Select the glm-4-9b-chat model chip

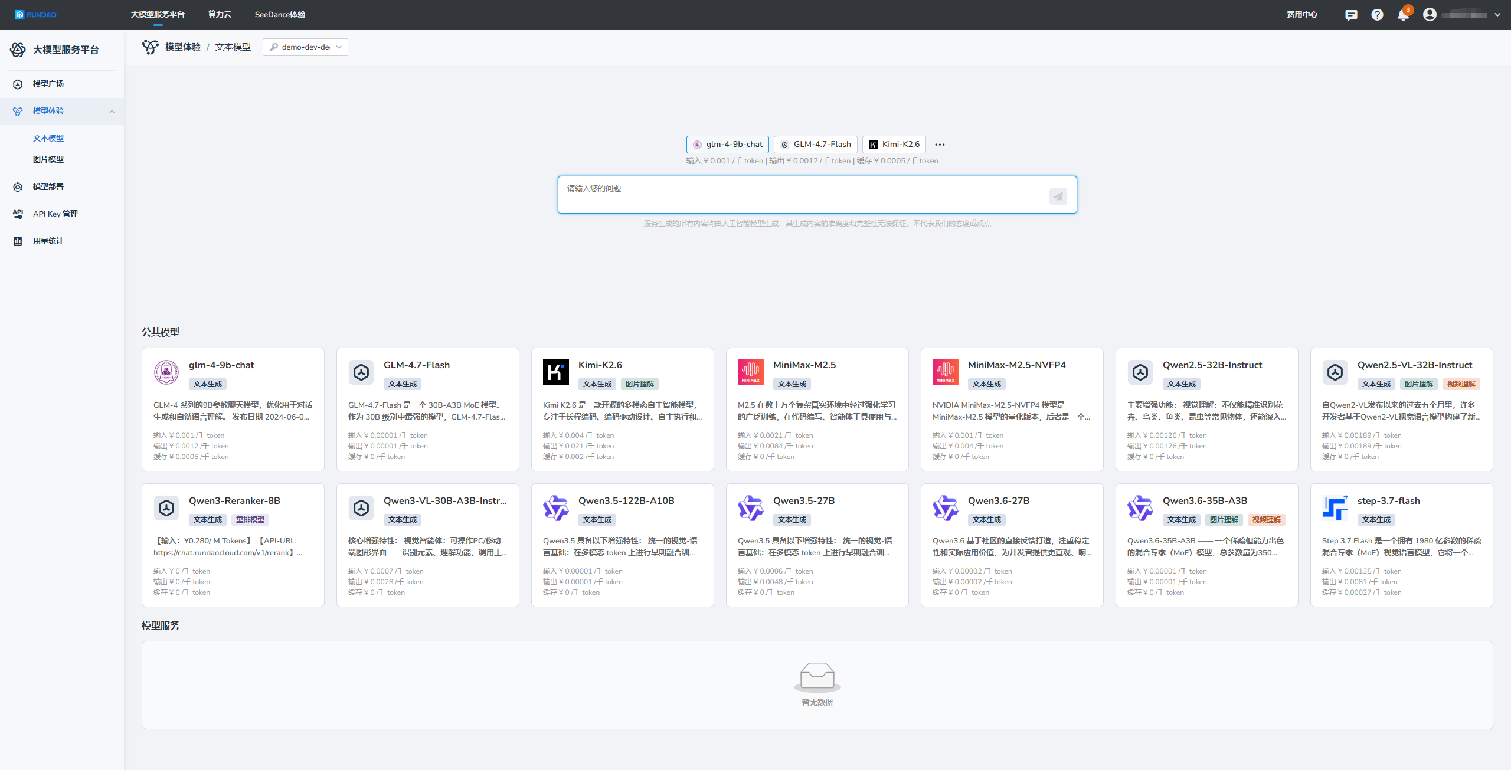728,145
